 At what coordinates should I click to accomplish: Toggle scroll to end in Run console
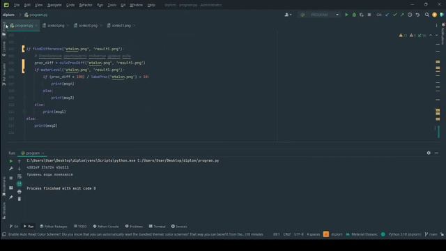click(x=20, y=184)
